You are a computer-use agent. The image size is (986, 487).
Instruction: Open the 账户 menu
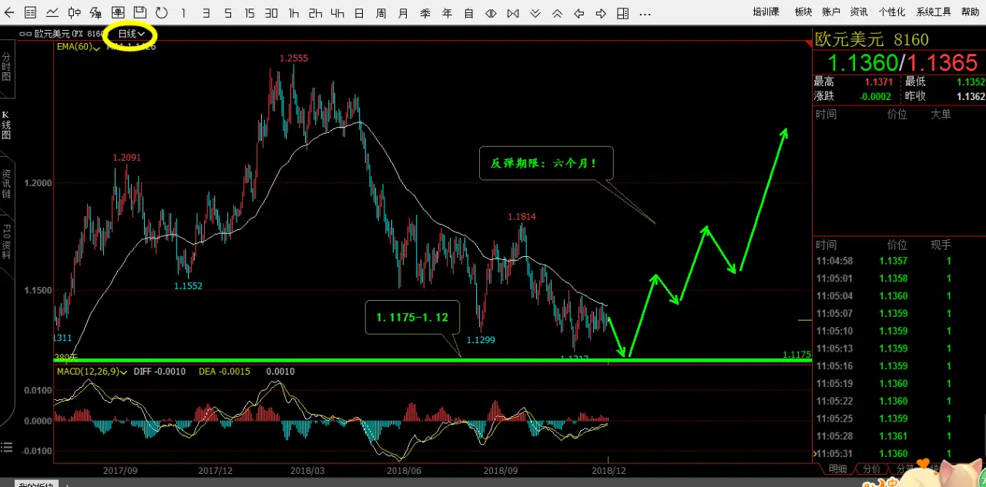(x=831, y=12)
